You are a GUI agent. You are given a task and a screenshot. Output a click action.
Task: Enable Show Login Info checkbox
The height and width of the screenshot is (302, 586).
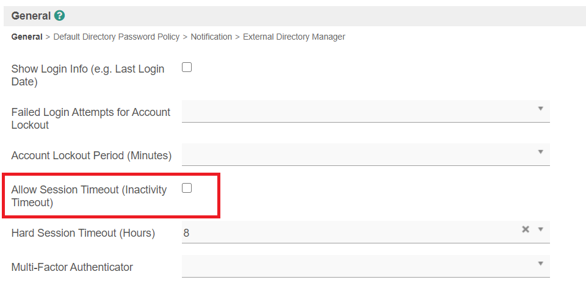[x=187, y=67]
